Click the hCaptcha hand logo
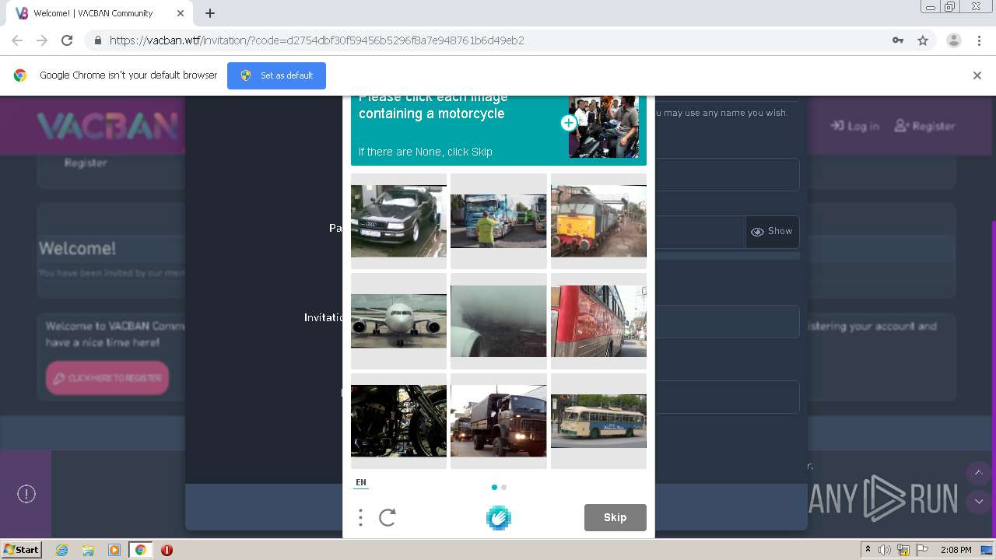Image resolution: width=996 pixels, height=560 pixels. [498, 517]
